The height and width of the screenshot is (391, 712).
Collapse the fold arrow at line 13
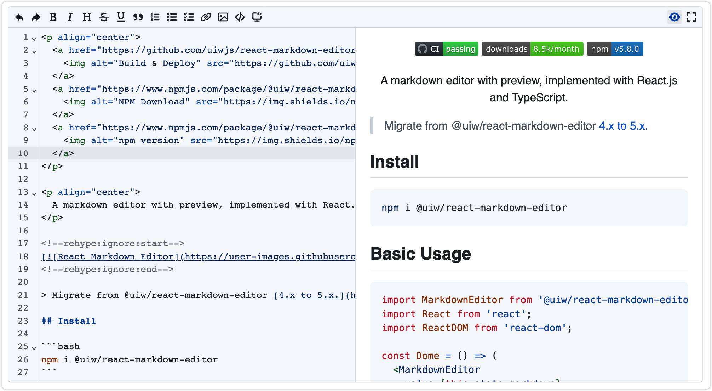pyautogui.click(x=34, y=194)
